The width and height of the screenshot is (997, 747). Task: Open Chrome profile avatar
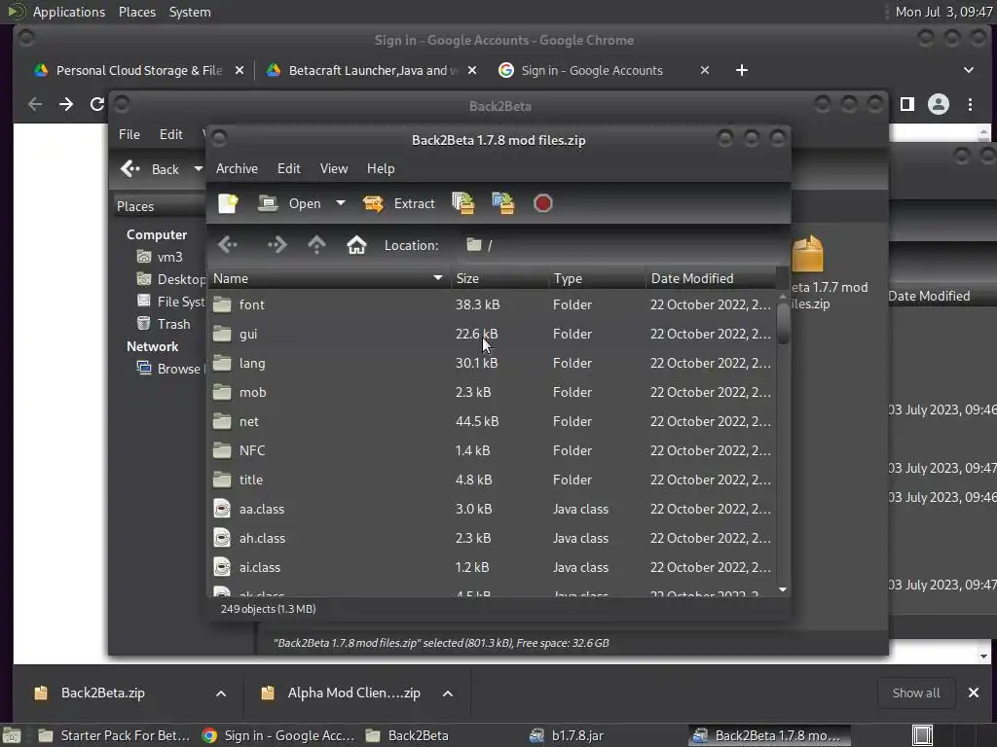tap(939, 104)
